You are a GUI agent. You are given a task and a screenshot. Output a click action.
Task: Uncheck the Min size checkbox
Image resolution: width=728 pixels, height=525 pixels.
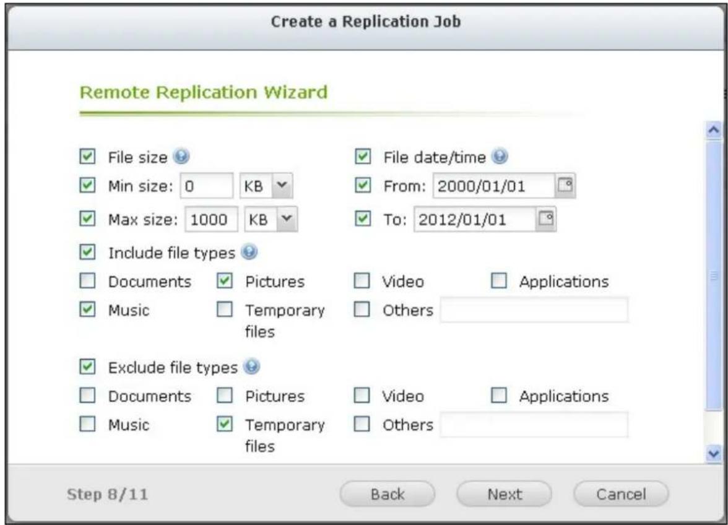click(x=87, y=185)
